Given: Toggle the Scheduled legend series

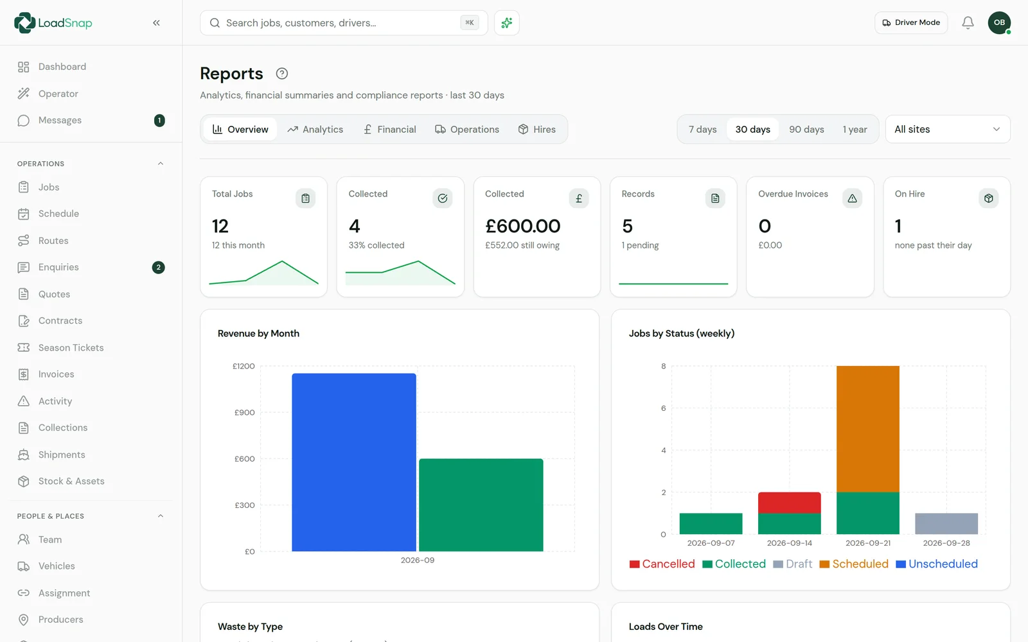Looking at the screenshot, I should point(854,564).
